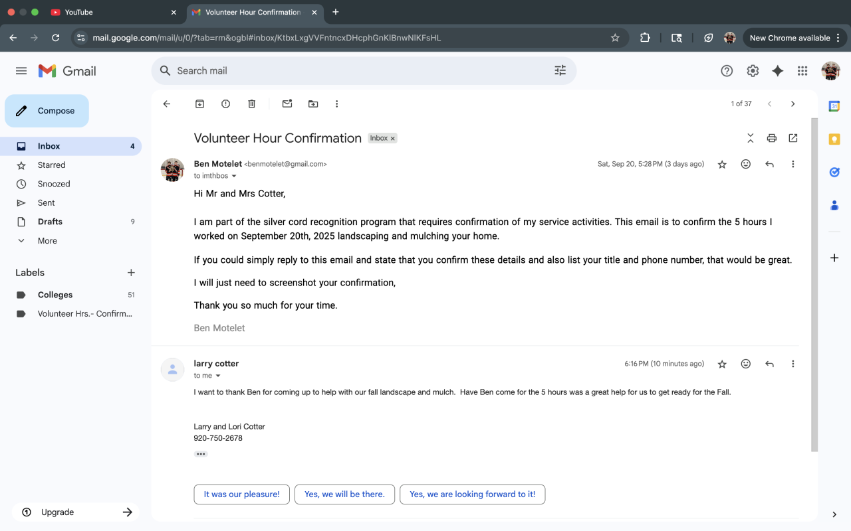The width and height of the screenshot is (851, 531).
Task: Open conversation in a new window
Action: (792, 138)
